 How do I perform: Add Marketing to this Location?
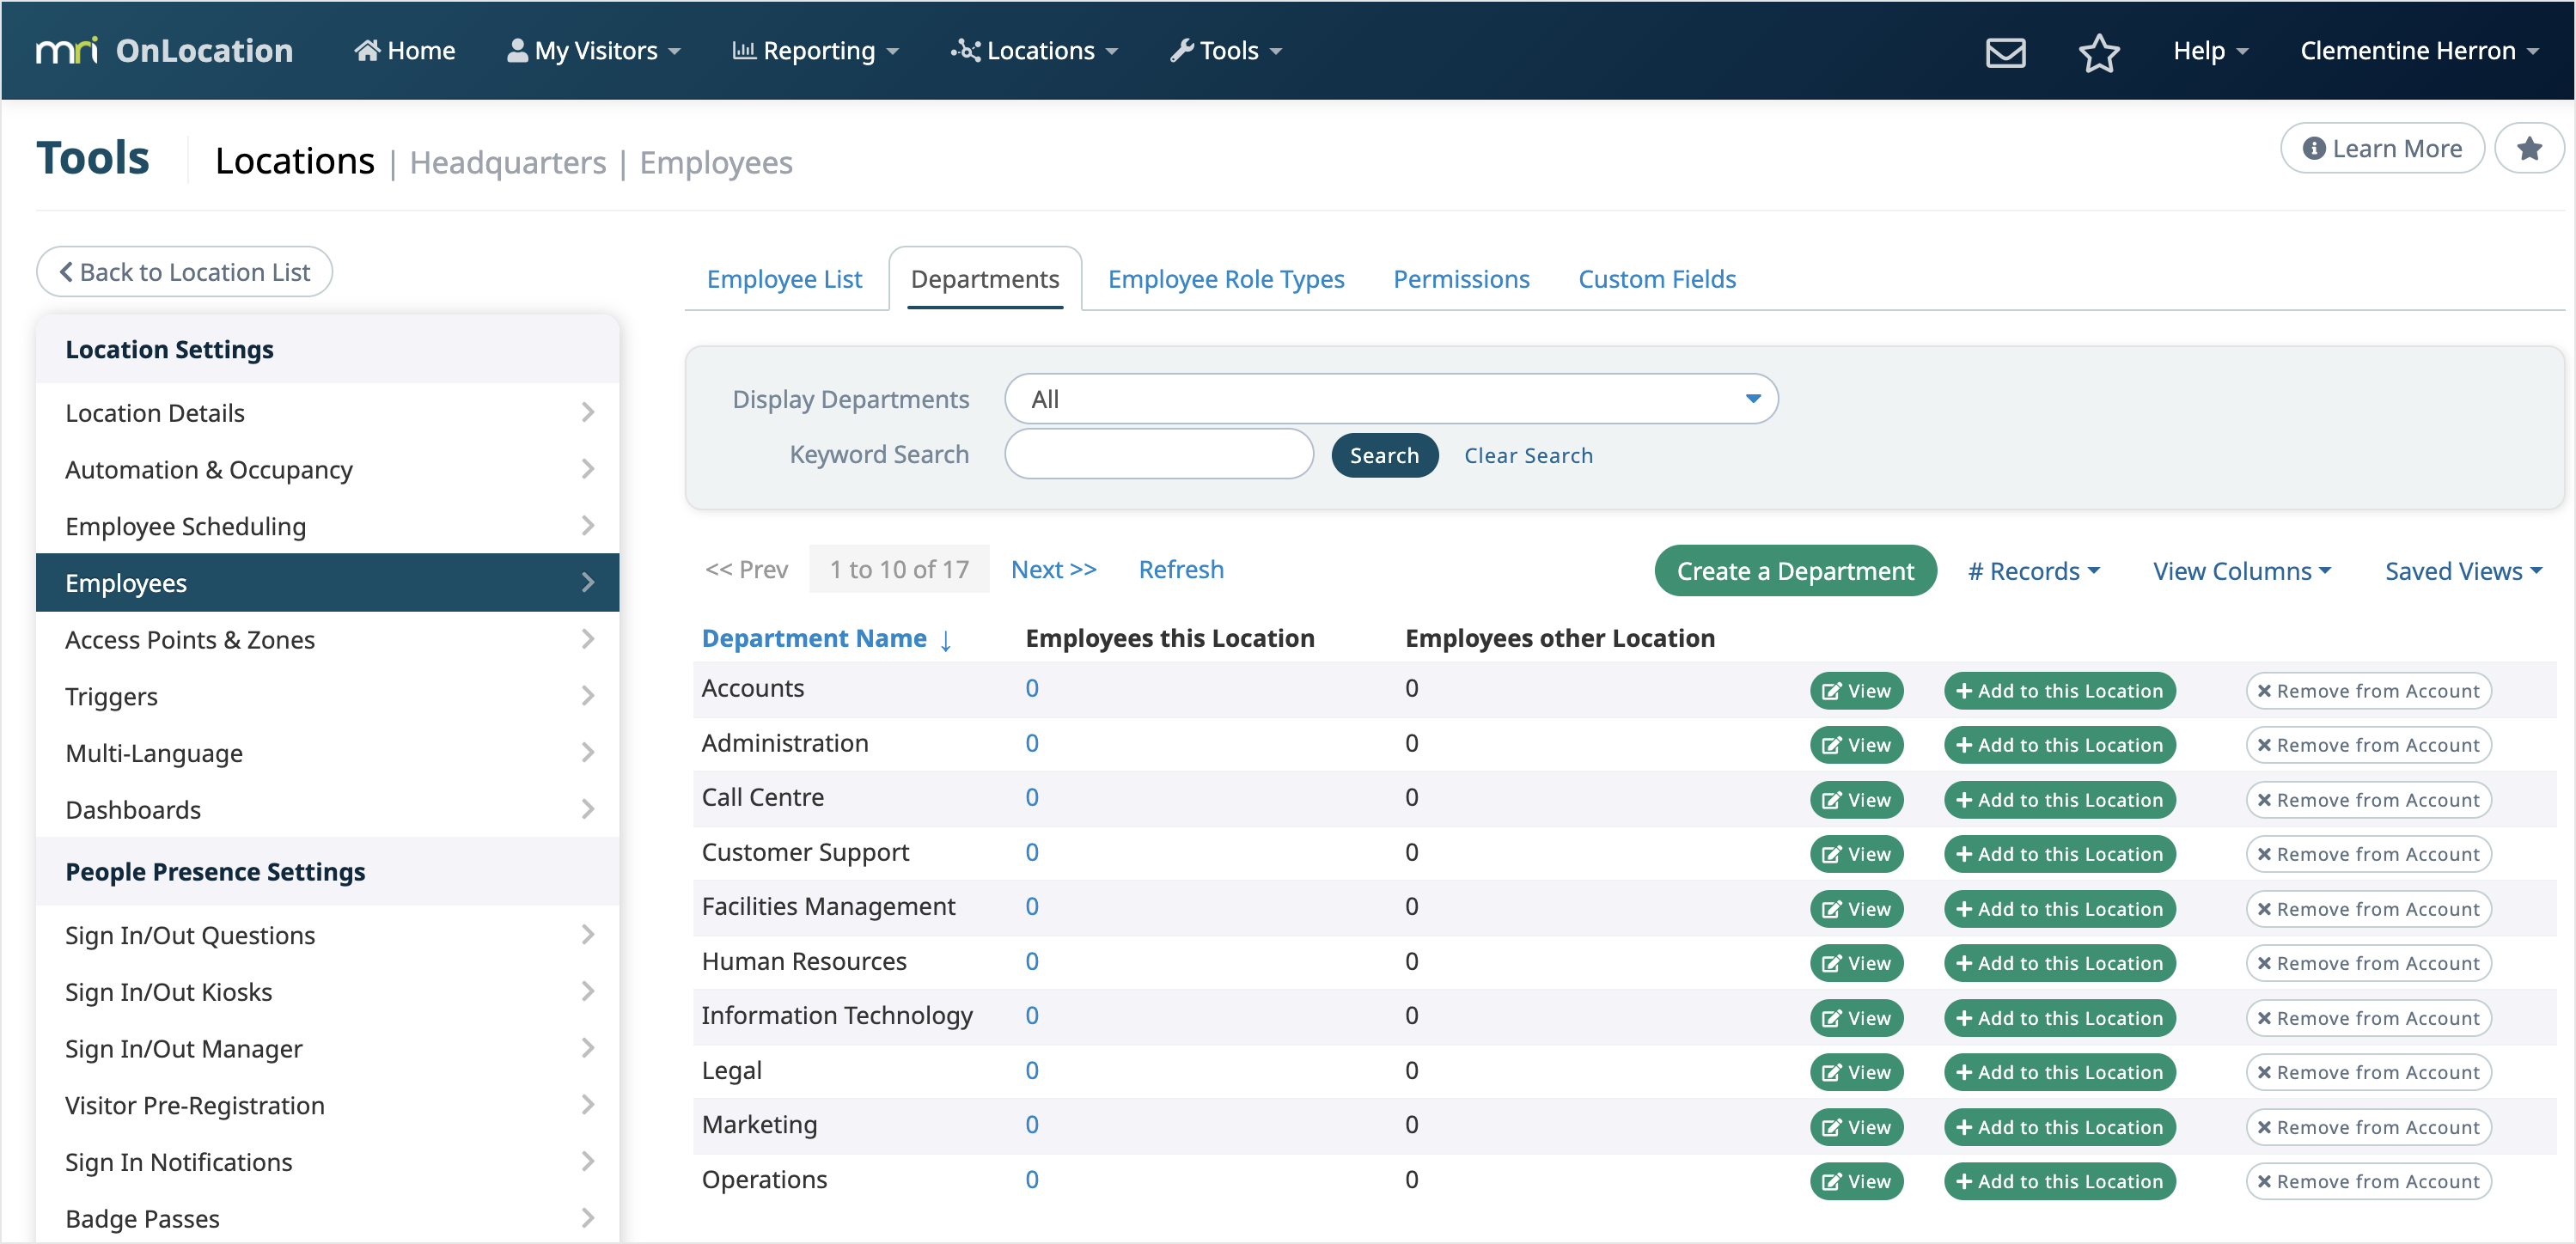tap(2059, 1127)
